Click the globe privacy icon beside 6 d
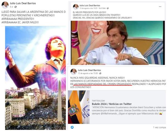The height and width of the screenshot is (131, 167). (16, 7)
